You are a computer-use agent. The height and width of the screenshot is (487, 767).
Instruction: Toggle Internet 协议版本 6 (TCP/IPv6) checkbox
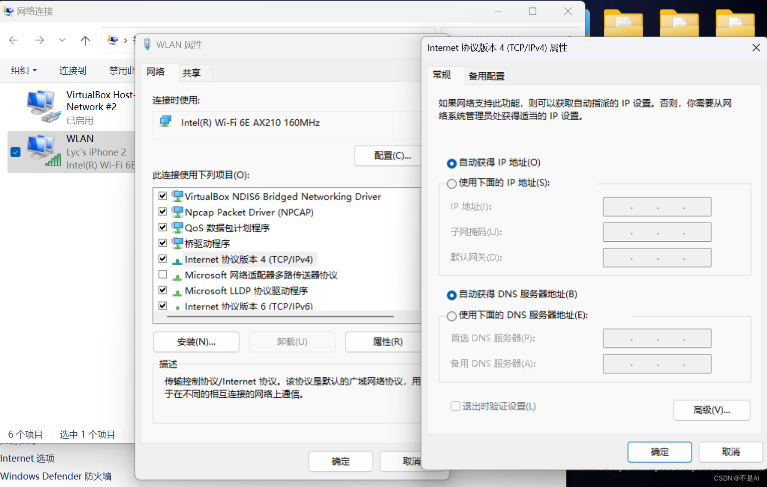tap(163, 306)
